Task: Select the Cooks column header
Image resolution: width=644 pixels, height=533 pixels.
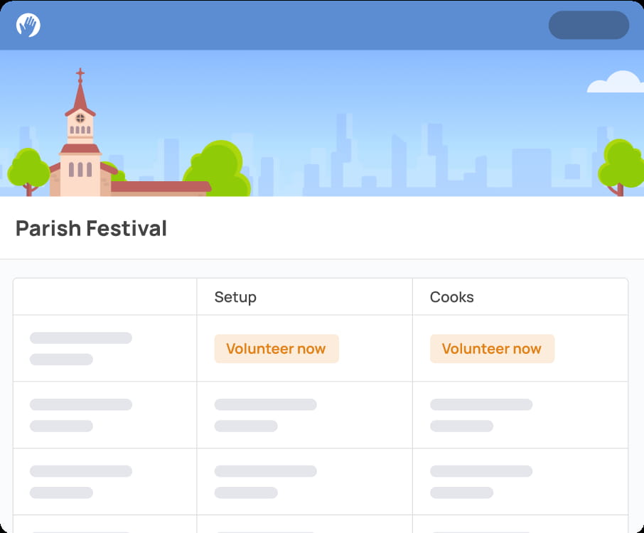Action: point(452,297)
